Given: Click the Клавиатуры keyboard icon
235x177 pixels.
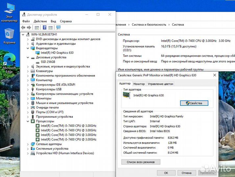Looking at the screenshot, I should 33,71.
